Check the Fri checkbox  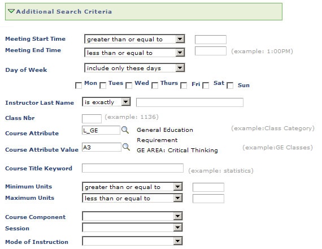[184, 85]
